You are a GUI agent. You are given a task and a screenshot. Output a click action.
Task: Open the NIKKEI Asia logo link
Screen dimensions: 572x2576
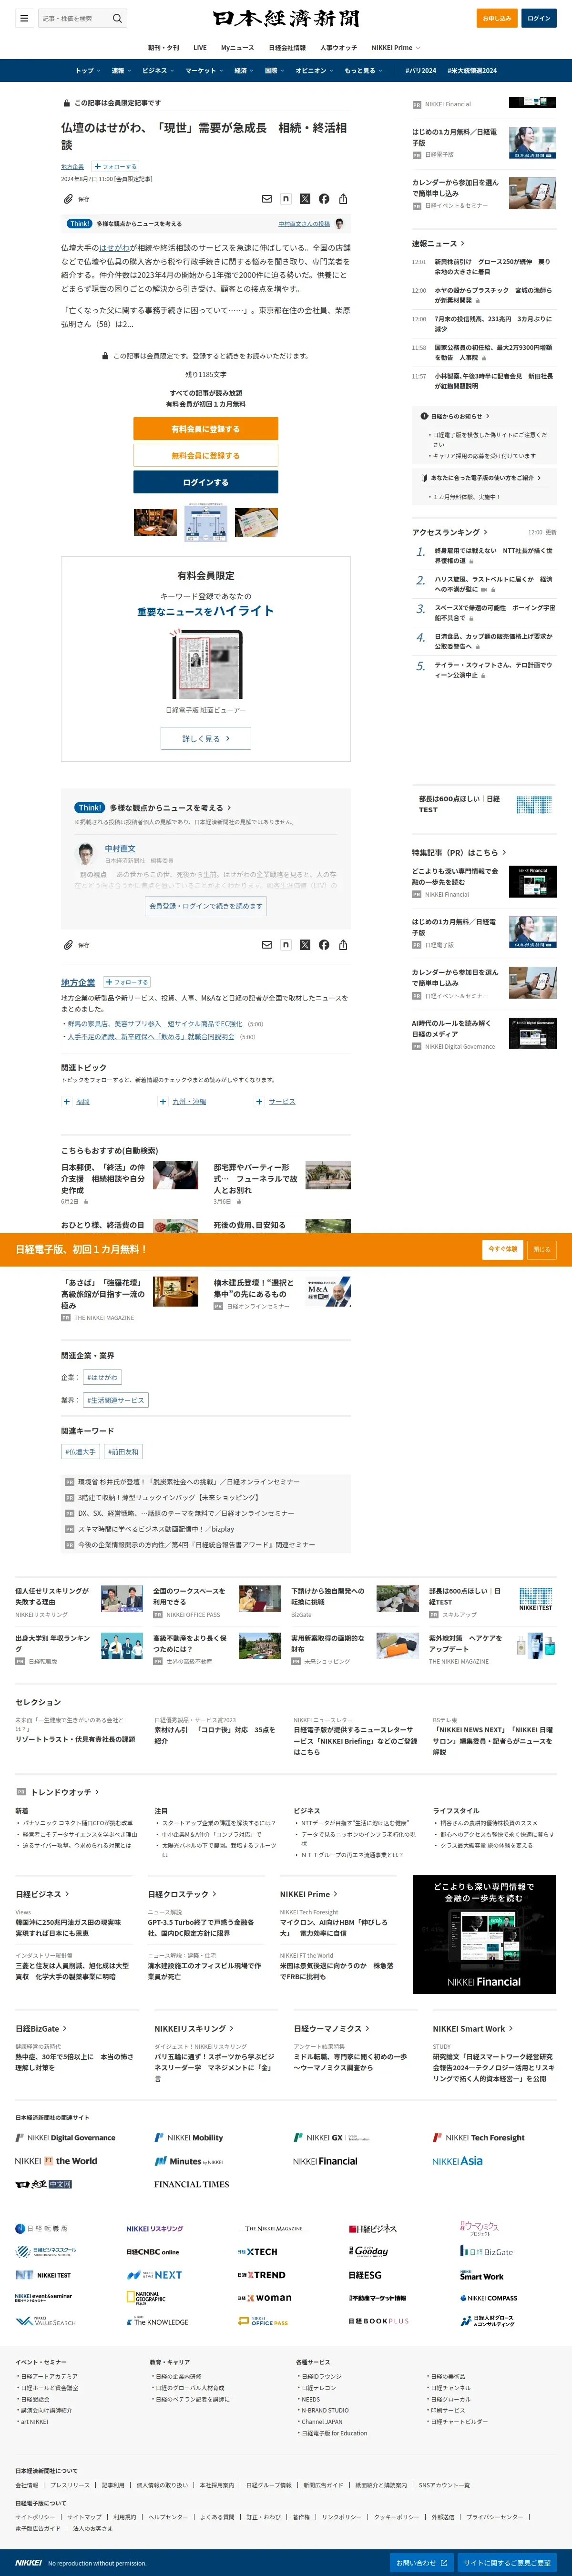click(x=457, y=2160)
